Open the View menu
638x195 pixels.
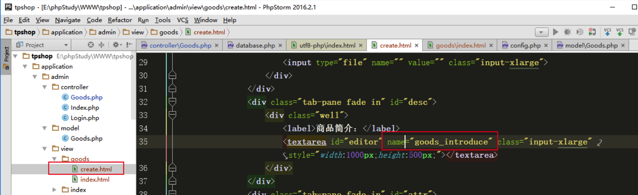(42, 20)
